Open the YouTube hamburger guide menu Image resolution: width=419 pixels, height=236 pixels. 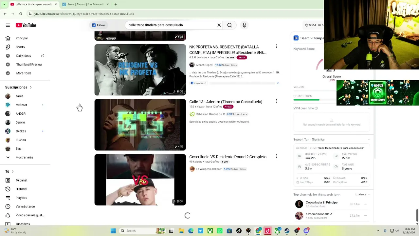[x=8, y=25]
